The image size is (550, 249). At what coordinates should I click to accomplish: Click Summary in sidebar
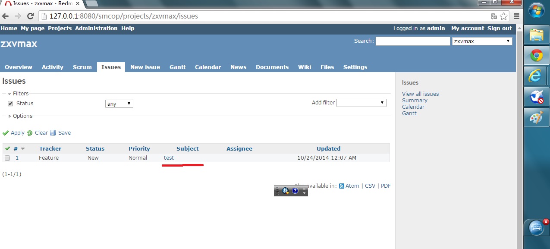415,100
